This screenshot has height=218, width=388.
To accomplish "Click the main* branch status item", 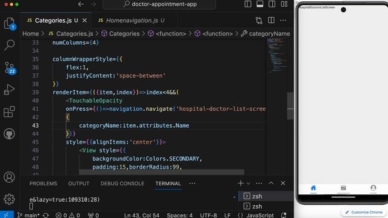I will [28, 215].
